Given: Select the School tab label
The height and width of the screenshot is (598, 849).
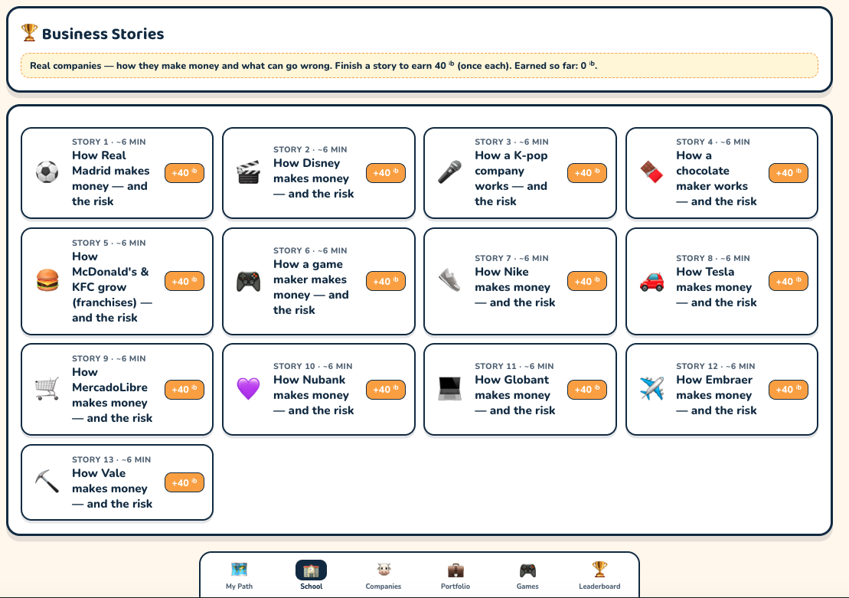Looking at the screenshot, I should point(312,586).
